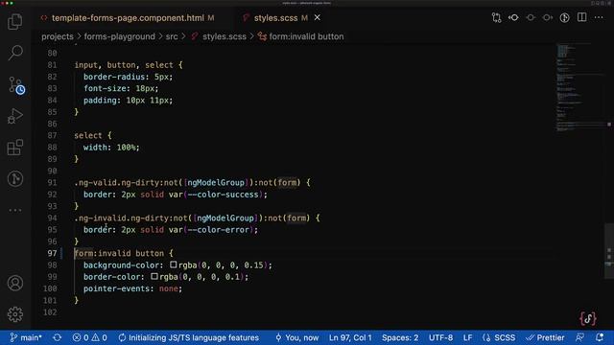This screenshot has width=614, height=345.
Task: Open Source Control view with pending badge
Action: tap(16, 85)
